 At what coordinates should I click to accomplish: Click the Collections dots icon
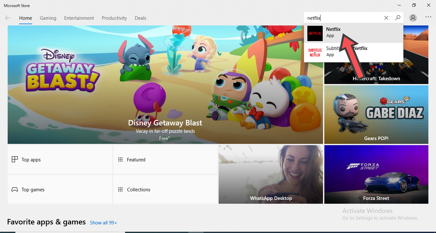coord(120,189)
